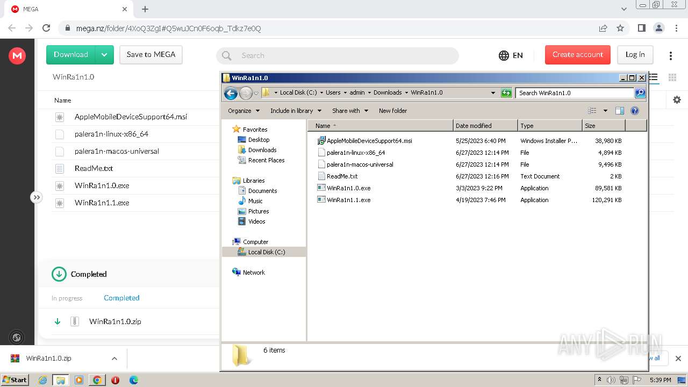Switch MEGA to grid thumbnail view

672,77
